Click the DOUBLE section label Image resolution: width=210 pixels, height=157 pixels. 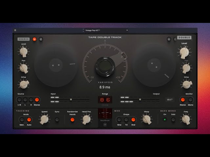click(x=184, y=38)
